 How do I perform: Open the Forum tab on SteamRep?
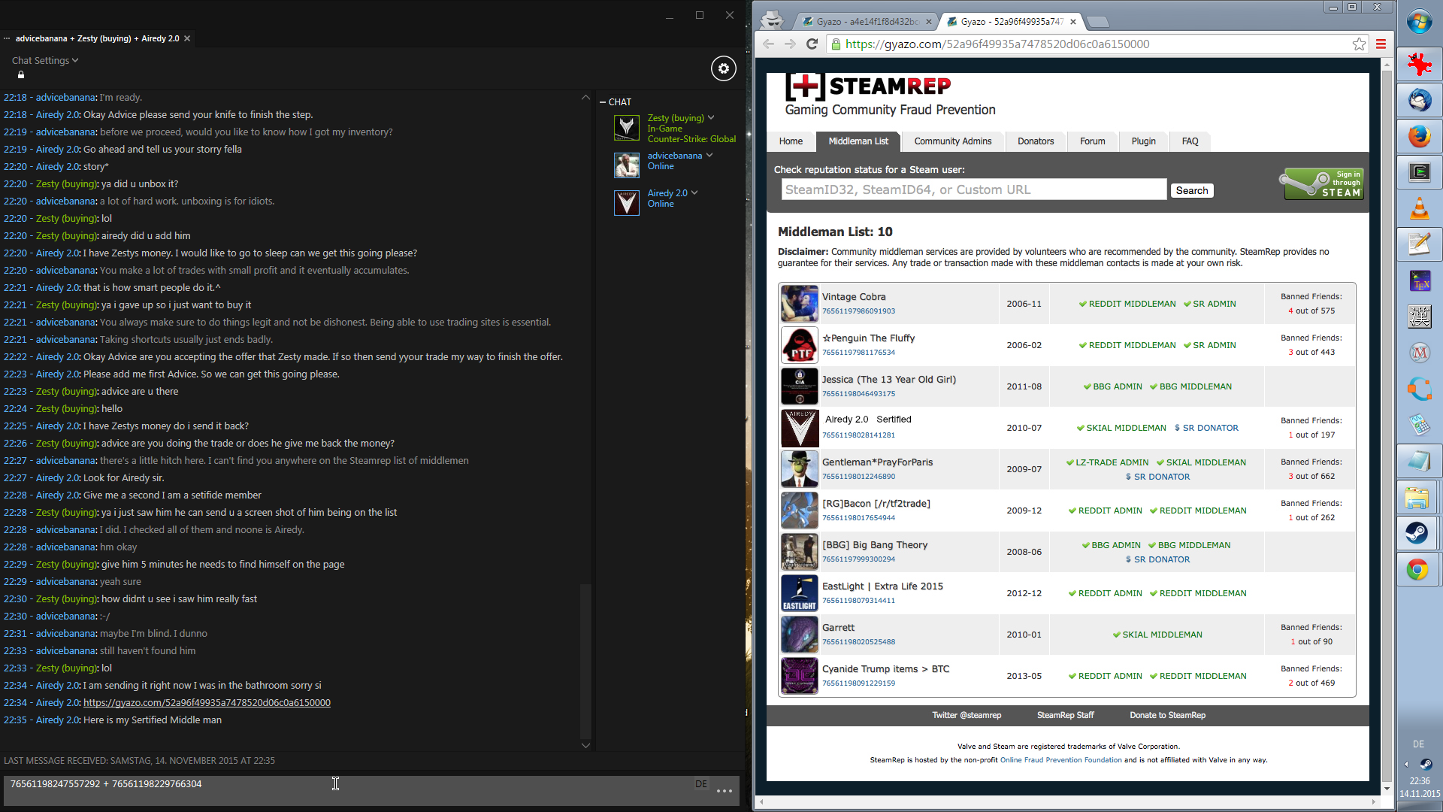pos(1092,141)
